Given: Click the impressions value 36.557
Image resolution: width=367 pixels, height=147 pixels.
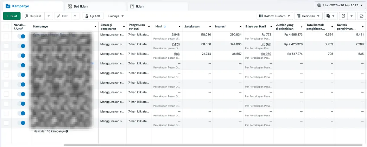Looking at the screenshot, I should (237, 53).
